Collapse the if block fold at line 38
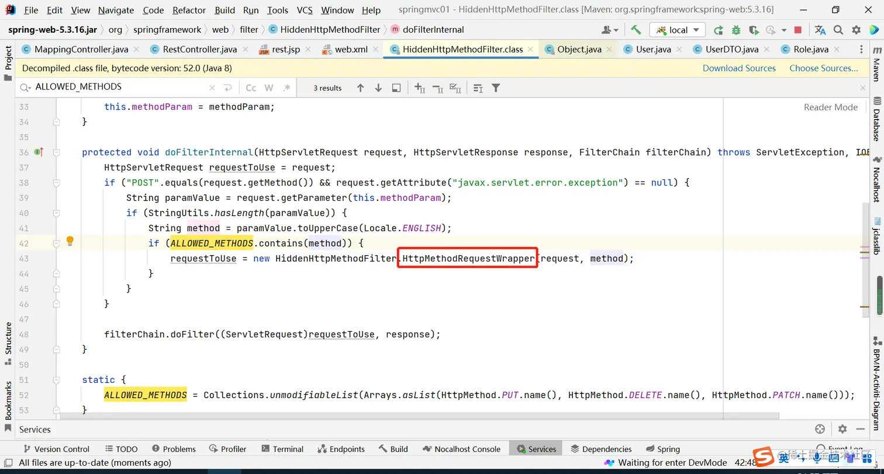884x474 pixels. click(57, 183)
